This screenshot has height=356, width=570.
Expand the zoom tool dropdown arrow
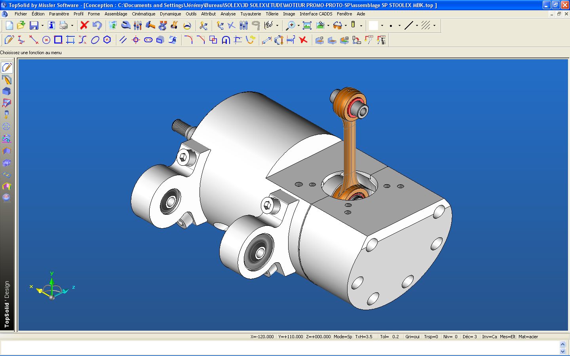pos(298,25)
